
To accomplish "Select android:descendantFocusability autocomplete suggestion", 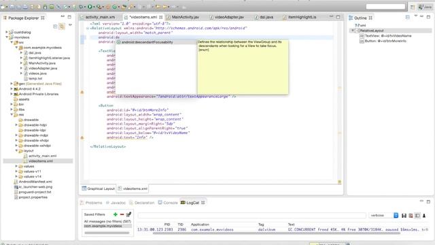I will tap(156, 42).
